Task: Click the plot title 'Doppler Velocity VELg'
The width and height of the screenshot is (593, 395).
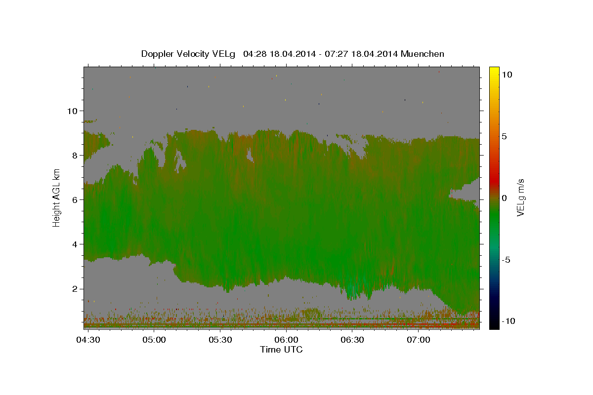Action: (x=188, y=54)
